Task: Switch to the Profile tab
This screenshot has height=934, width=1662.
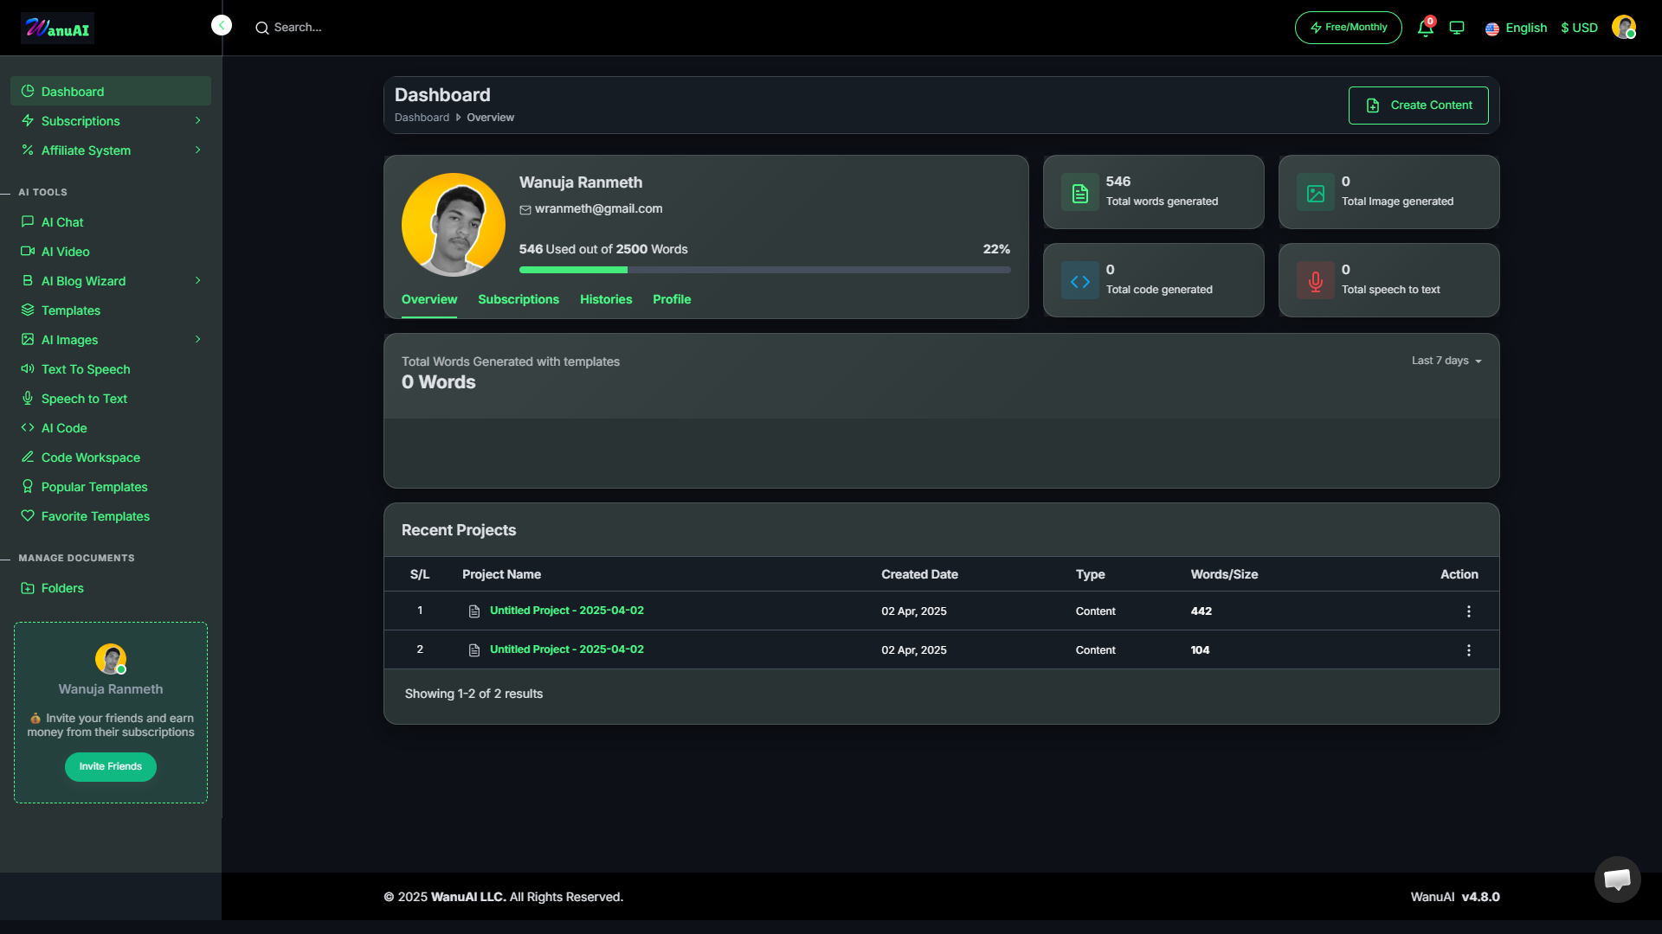Action: click(x=671, y=299)
